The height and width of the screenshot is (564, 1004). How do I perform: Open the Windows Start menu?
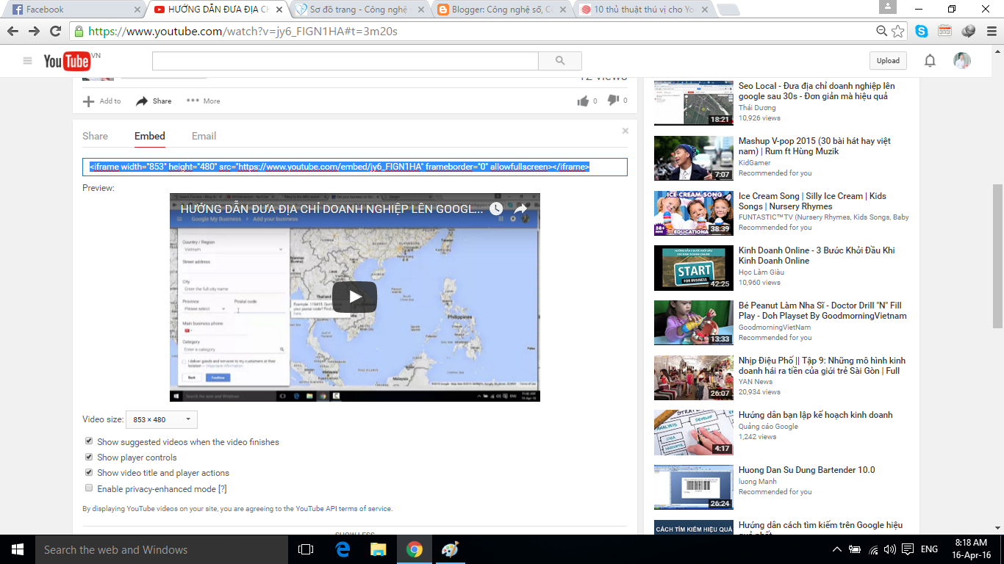[18, 549]
